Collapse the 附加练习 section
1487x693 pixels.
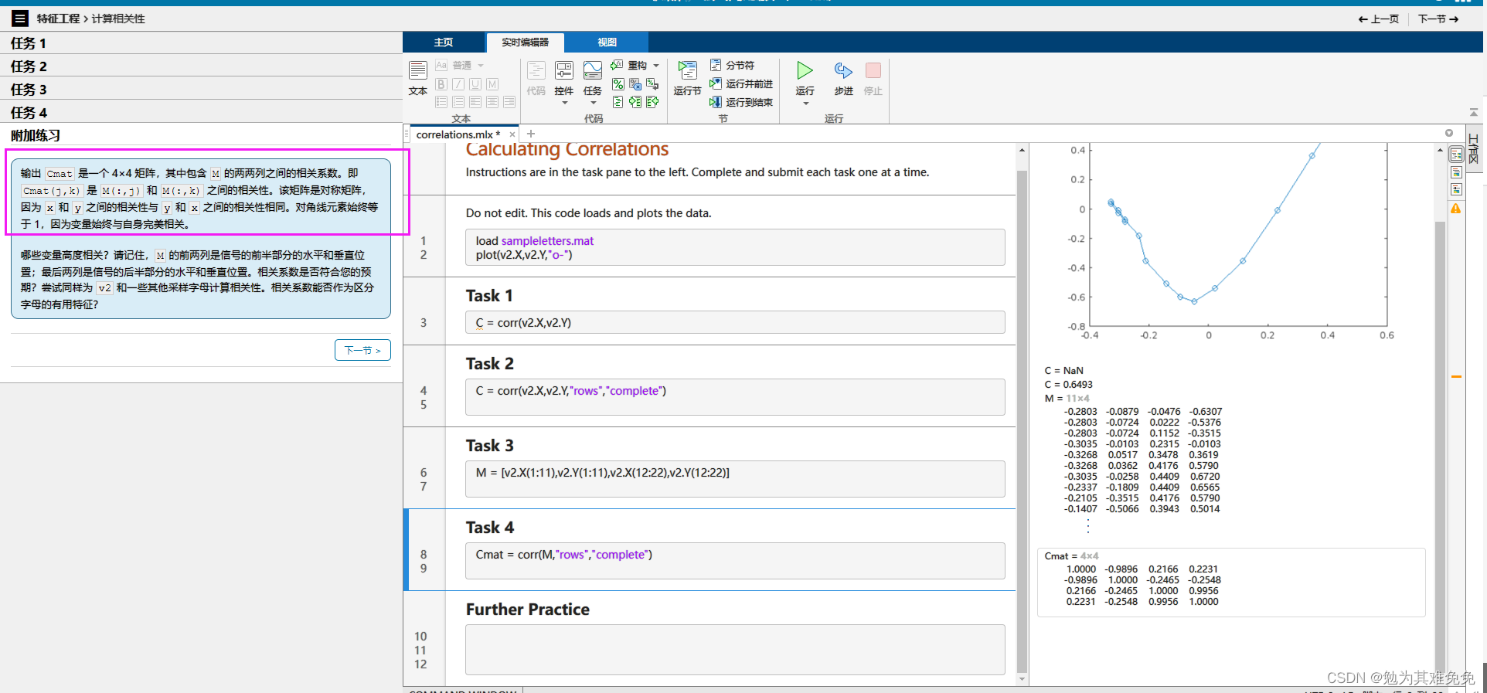pyautogui.click(x=201, y=135)
